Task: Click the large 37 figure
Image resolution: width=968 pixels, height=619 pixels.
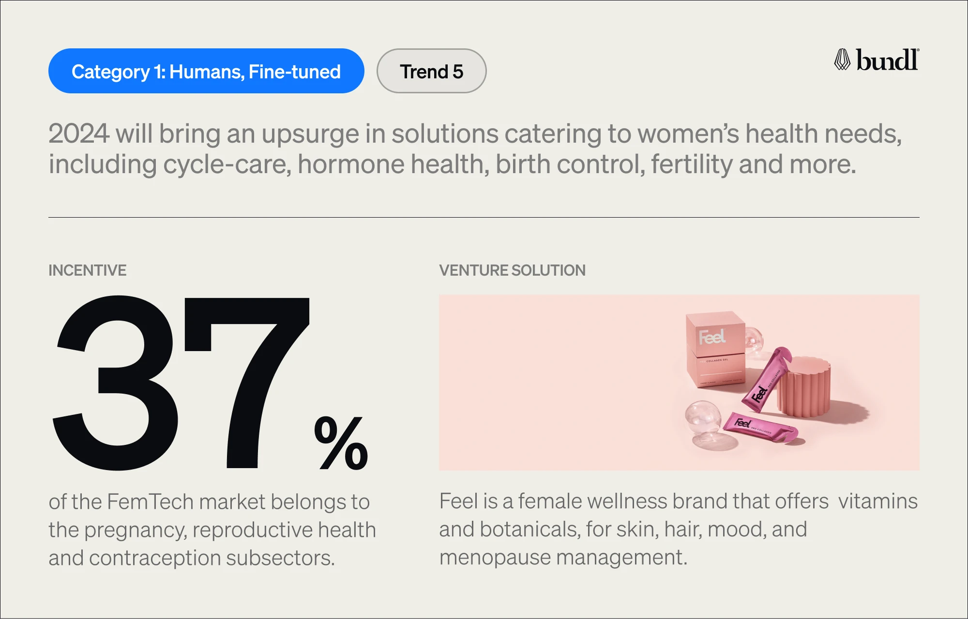Action: pos(181,383)
